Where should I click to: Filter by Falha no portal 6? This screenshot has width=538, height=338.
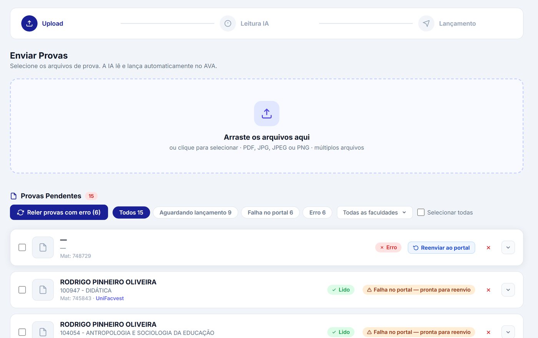270,212
